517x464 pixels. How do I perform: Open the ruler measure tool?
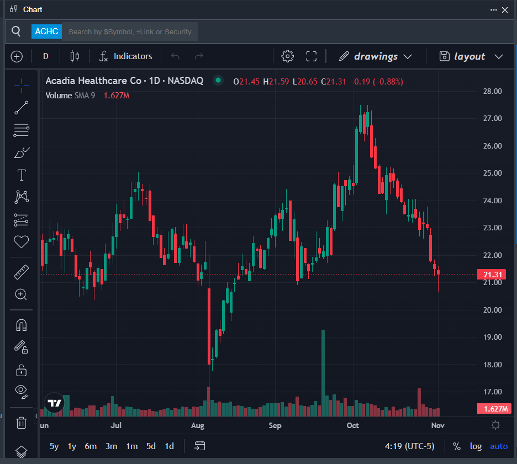click(x=21, y=272)
